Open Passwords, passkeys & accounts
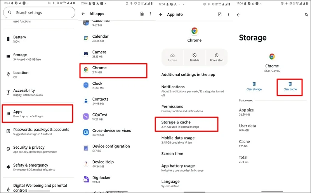Viewport: 311px width, 193px height. pyautogui.click(x=39, y=131)
